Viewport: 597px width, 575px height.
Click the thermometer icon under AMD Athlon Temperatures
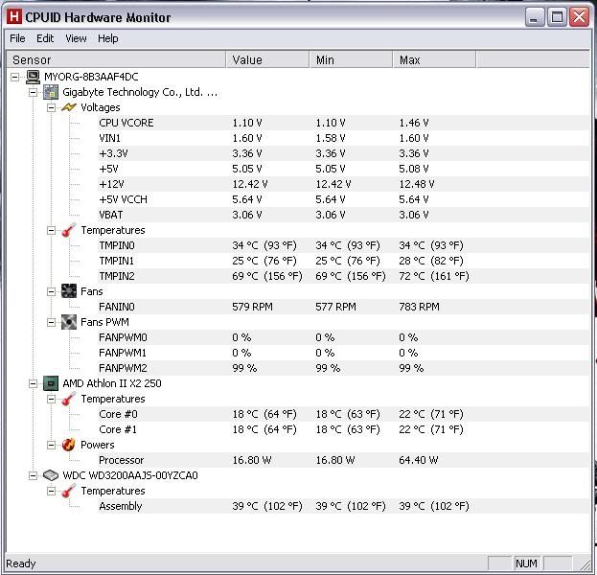tap(69, 399)
